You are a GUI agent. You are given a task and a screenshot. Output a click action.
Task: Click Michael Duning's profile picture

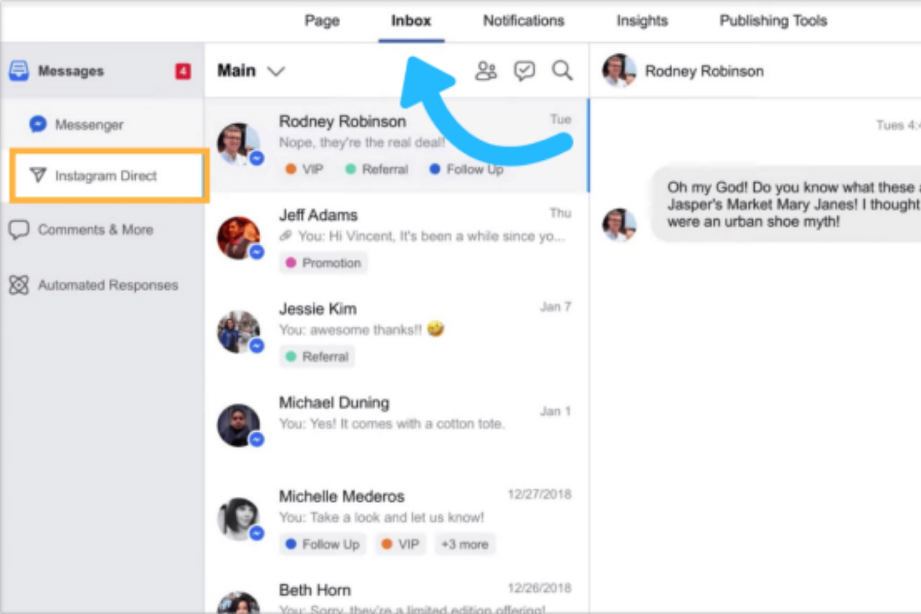tap(239, 426)
